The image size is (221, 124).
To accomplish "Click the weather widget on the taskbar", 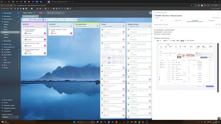I will click(5, 122).
